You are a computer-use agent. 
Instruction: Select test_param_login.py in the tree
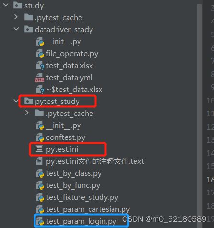[81, 221]
